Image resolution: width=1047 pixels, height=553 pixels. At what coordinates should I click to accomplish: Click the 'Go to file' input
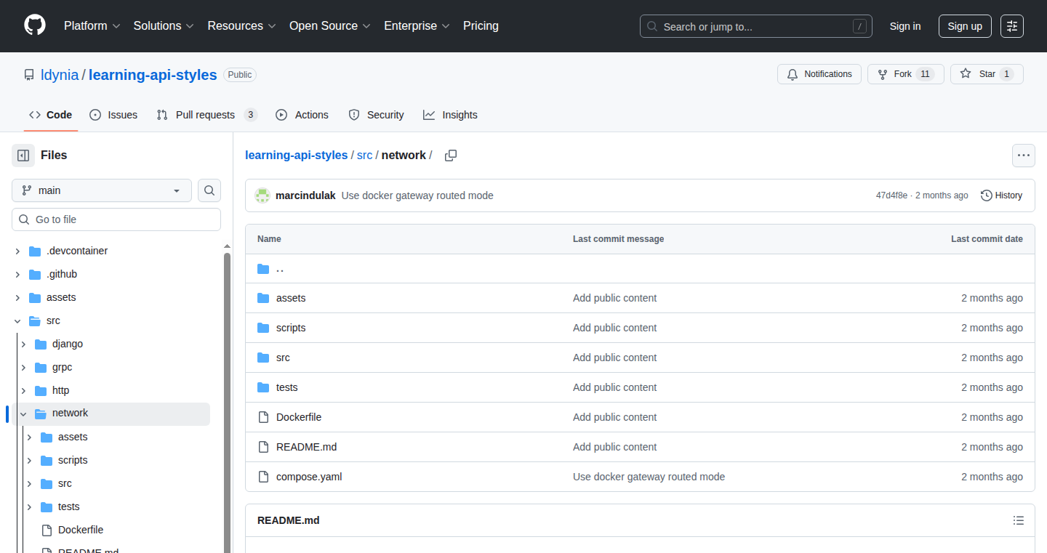pyautogui.click(x=116, y=219)
